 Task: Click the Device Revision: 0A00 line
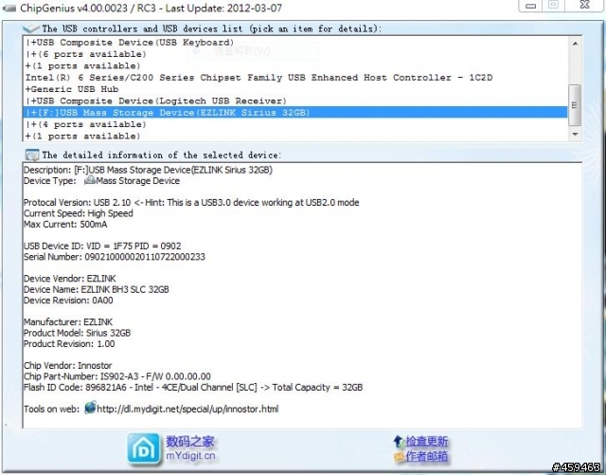pos(68,300)
